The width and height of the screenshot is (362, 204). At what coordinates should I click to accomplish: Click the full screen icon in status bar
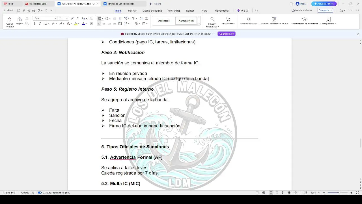[358, 193]
